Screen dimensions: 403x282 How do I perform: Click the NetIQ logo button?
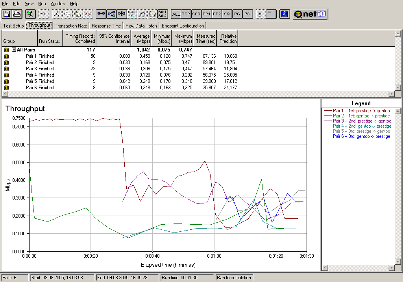(x=311, y=14)
